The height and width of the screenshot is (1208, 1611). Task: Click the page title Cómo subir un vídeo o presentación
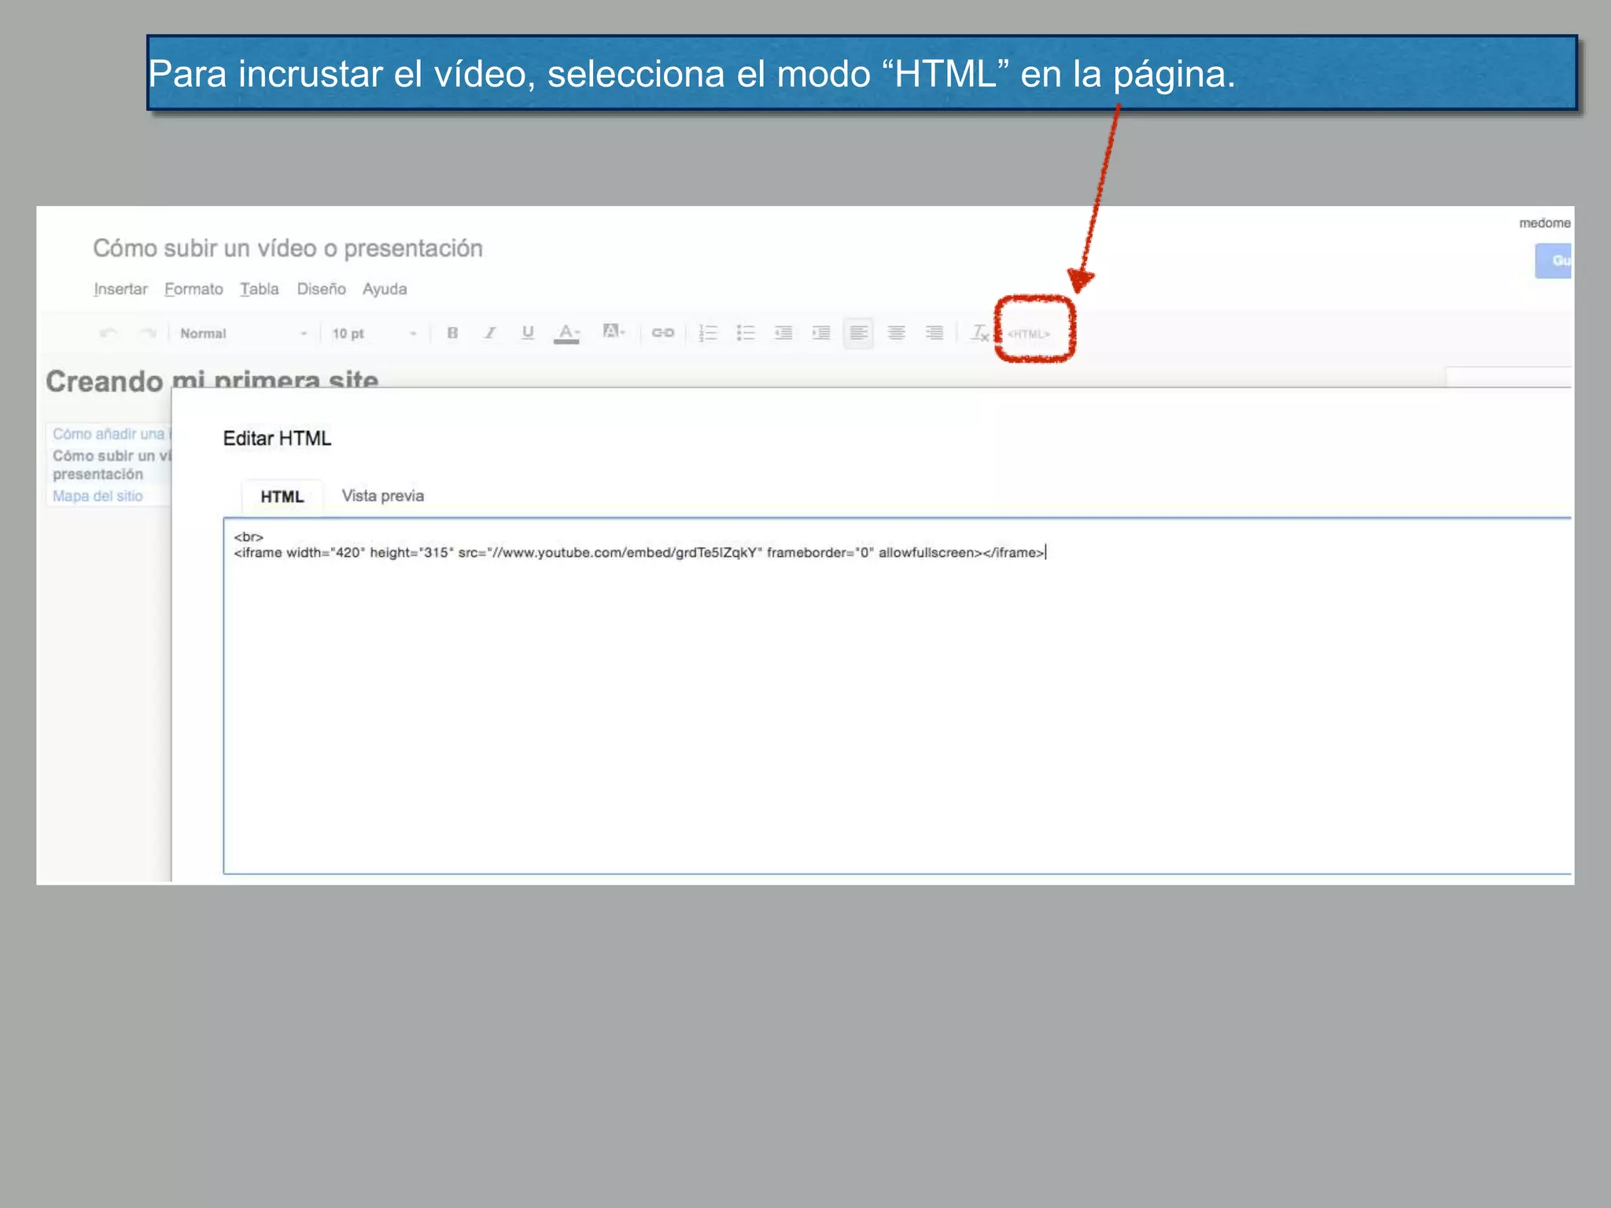click(x=288, y=249)
